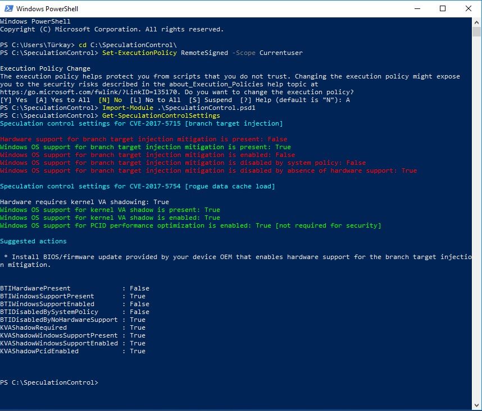Click the KVAShadowPcidEnabled row

tap(73, 351)
